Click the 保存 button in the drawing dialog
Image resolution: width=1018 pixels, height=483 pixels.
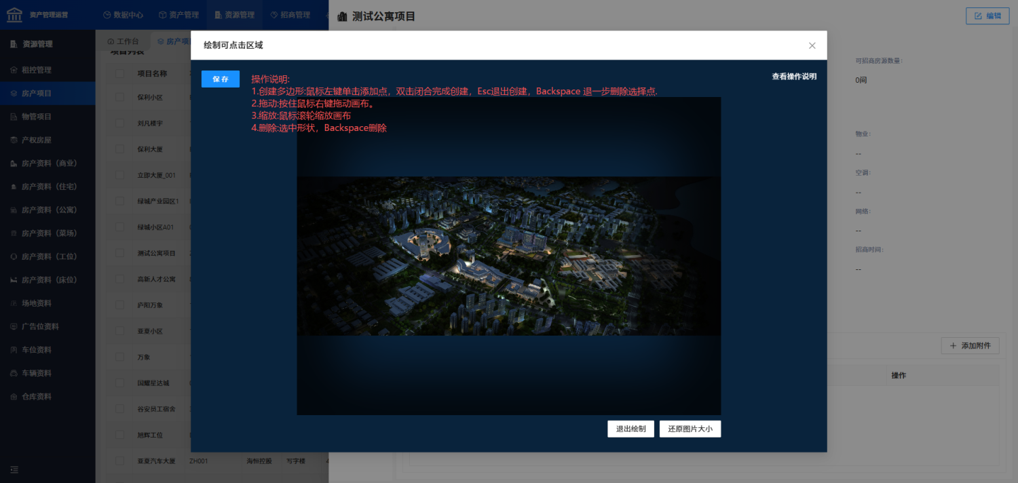pos(221,79)
